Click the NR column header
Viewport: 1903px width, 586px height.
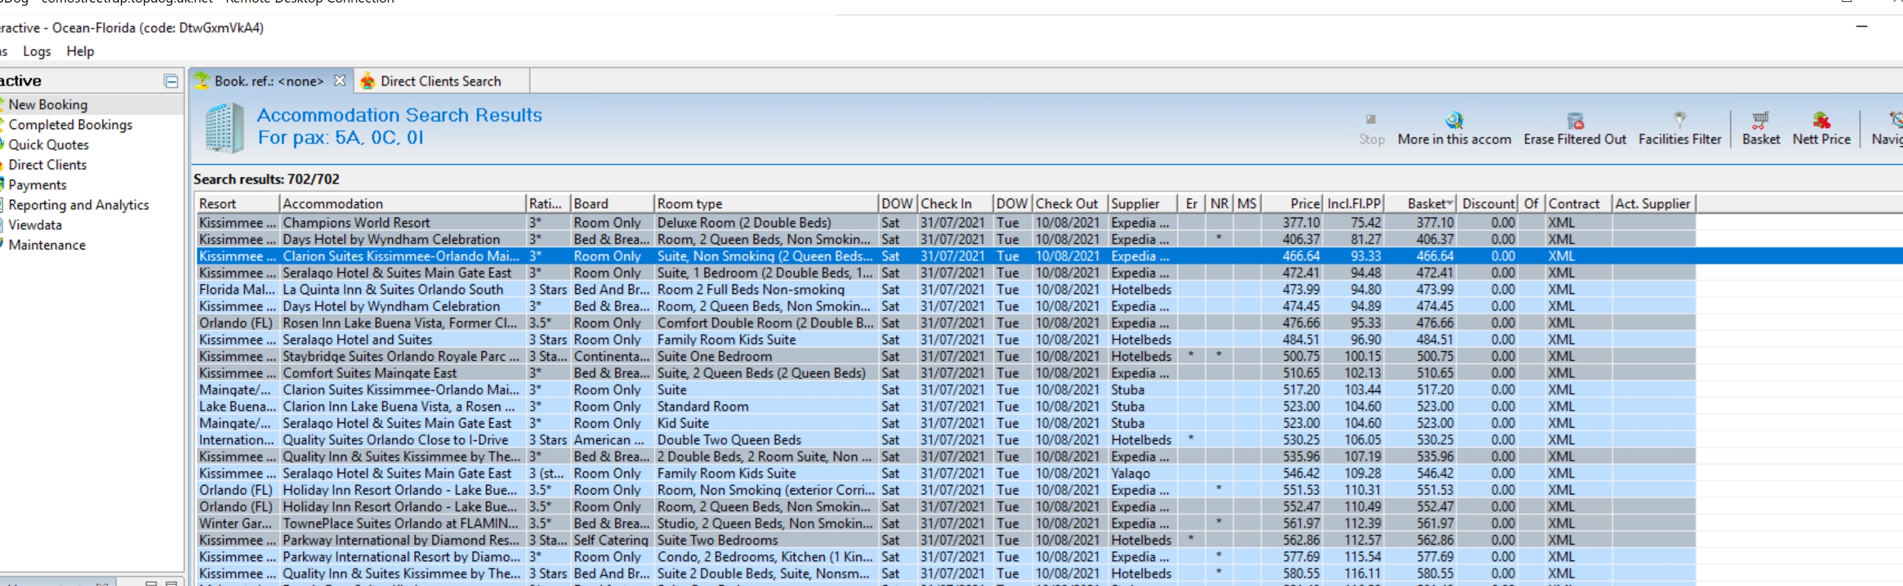[1219, 204]
